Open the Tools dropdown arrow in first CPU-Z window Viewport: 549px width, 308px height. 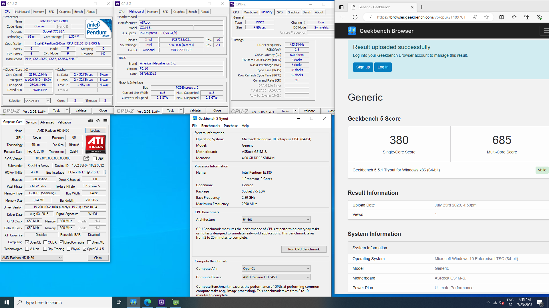tap(67, 110)
